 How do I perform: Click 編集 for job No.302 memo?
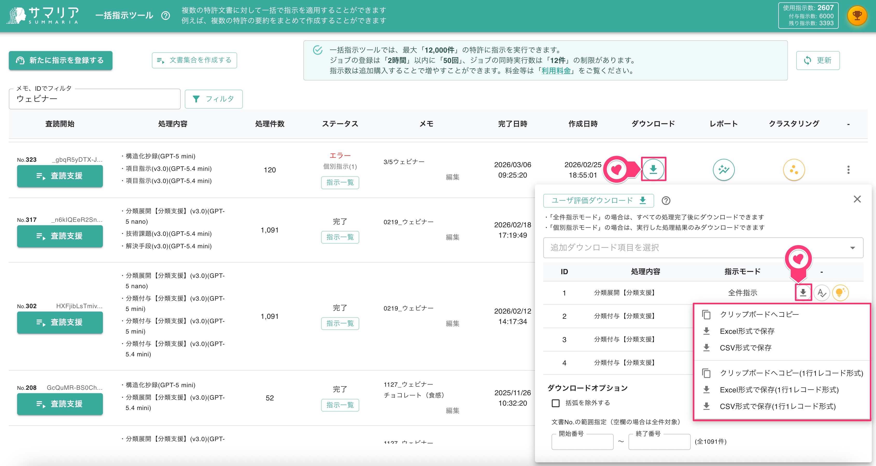[x=453, y=324]
